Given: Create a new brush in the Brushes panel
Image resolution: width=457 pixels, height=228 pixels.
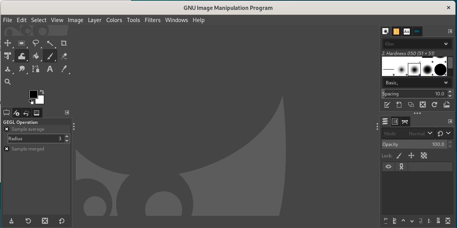Looking at the screenshot, I should point(399,104).
